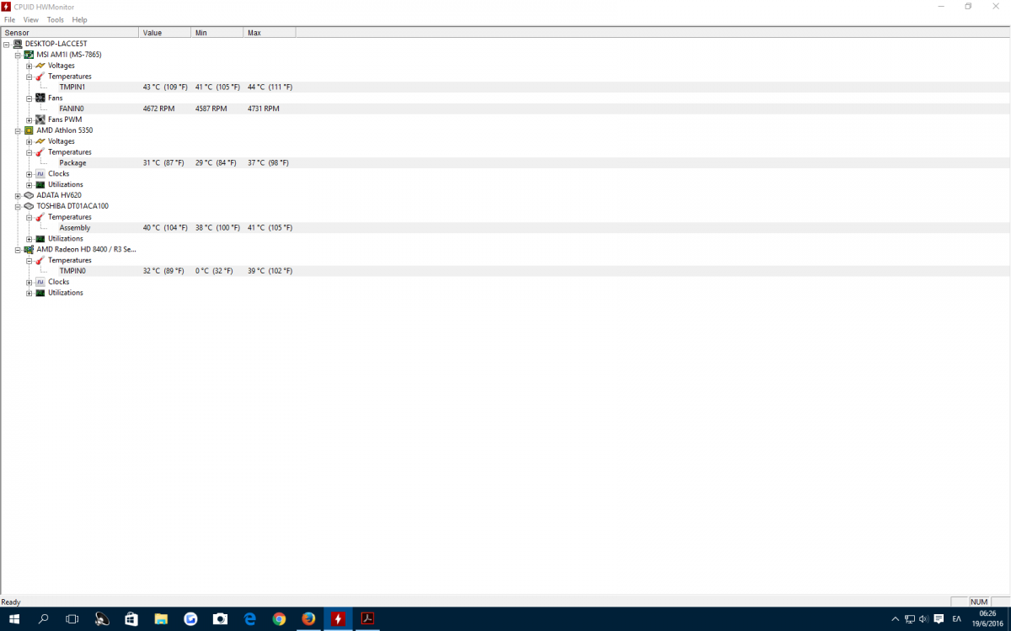Expand Clocks under AMD Athlon 5350
This screenshot has width=1011, height=631.
coord(29,173)
